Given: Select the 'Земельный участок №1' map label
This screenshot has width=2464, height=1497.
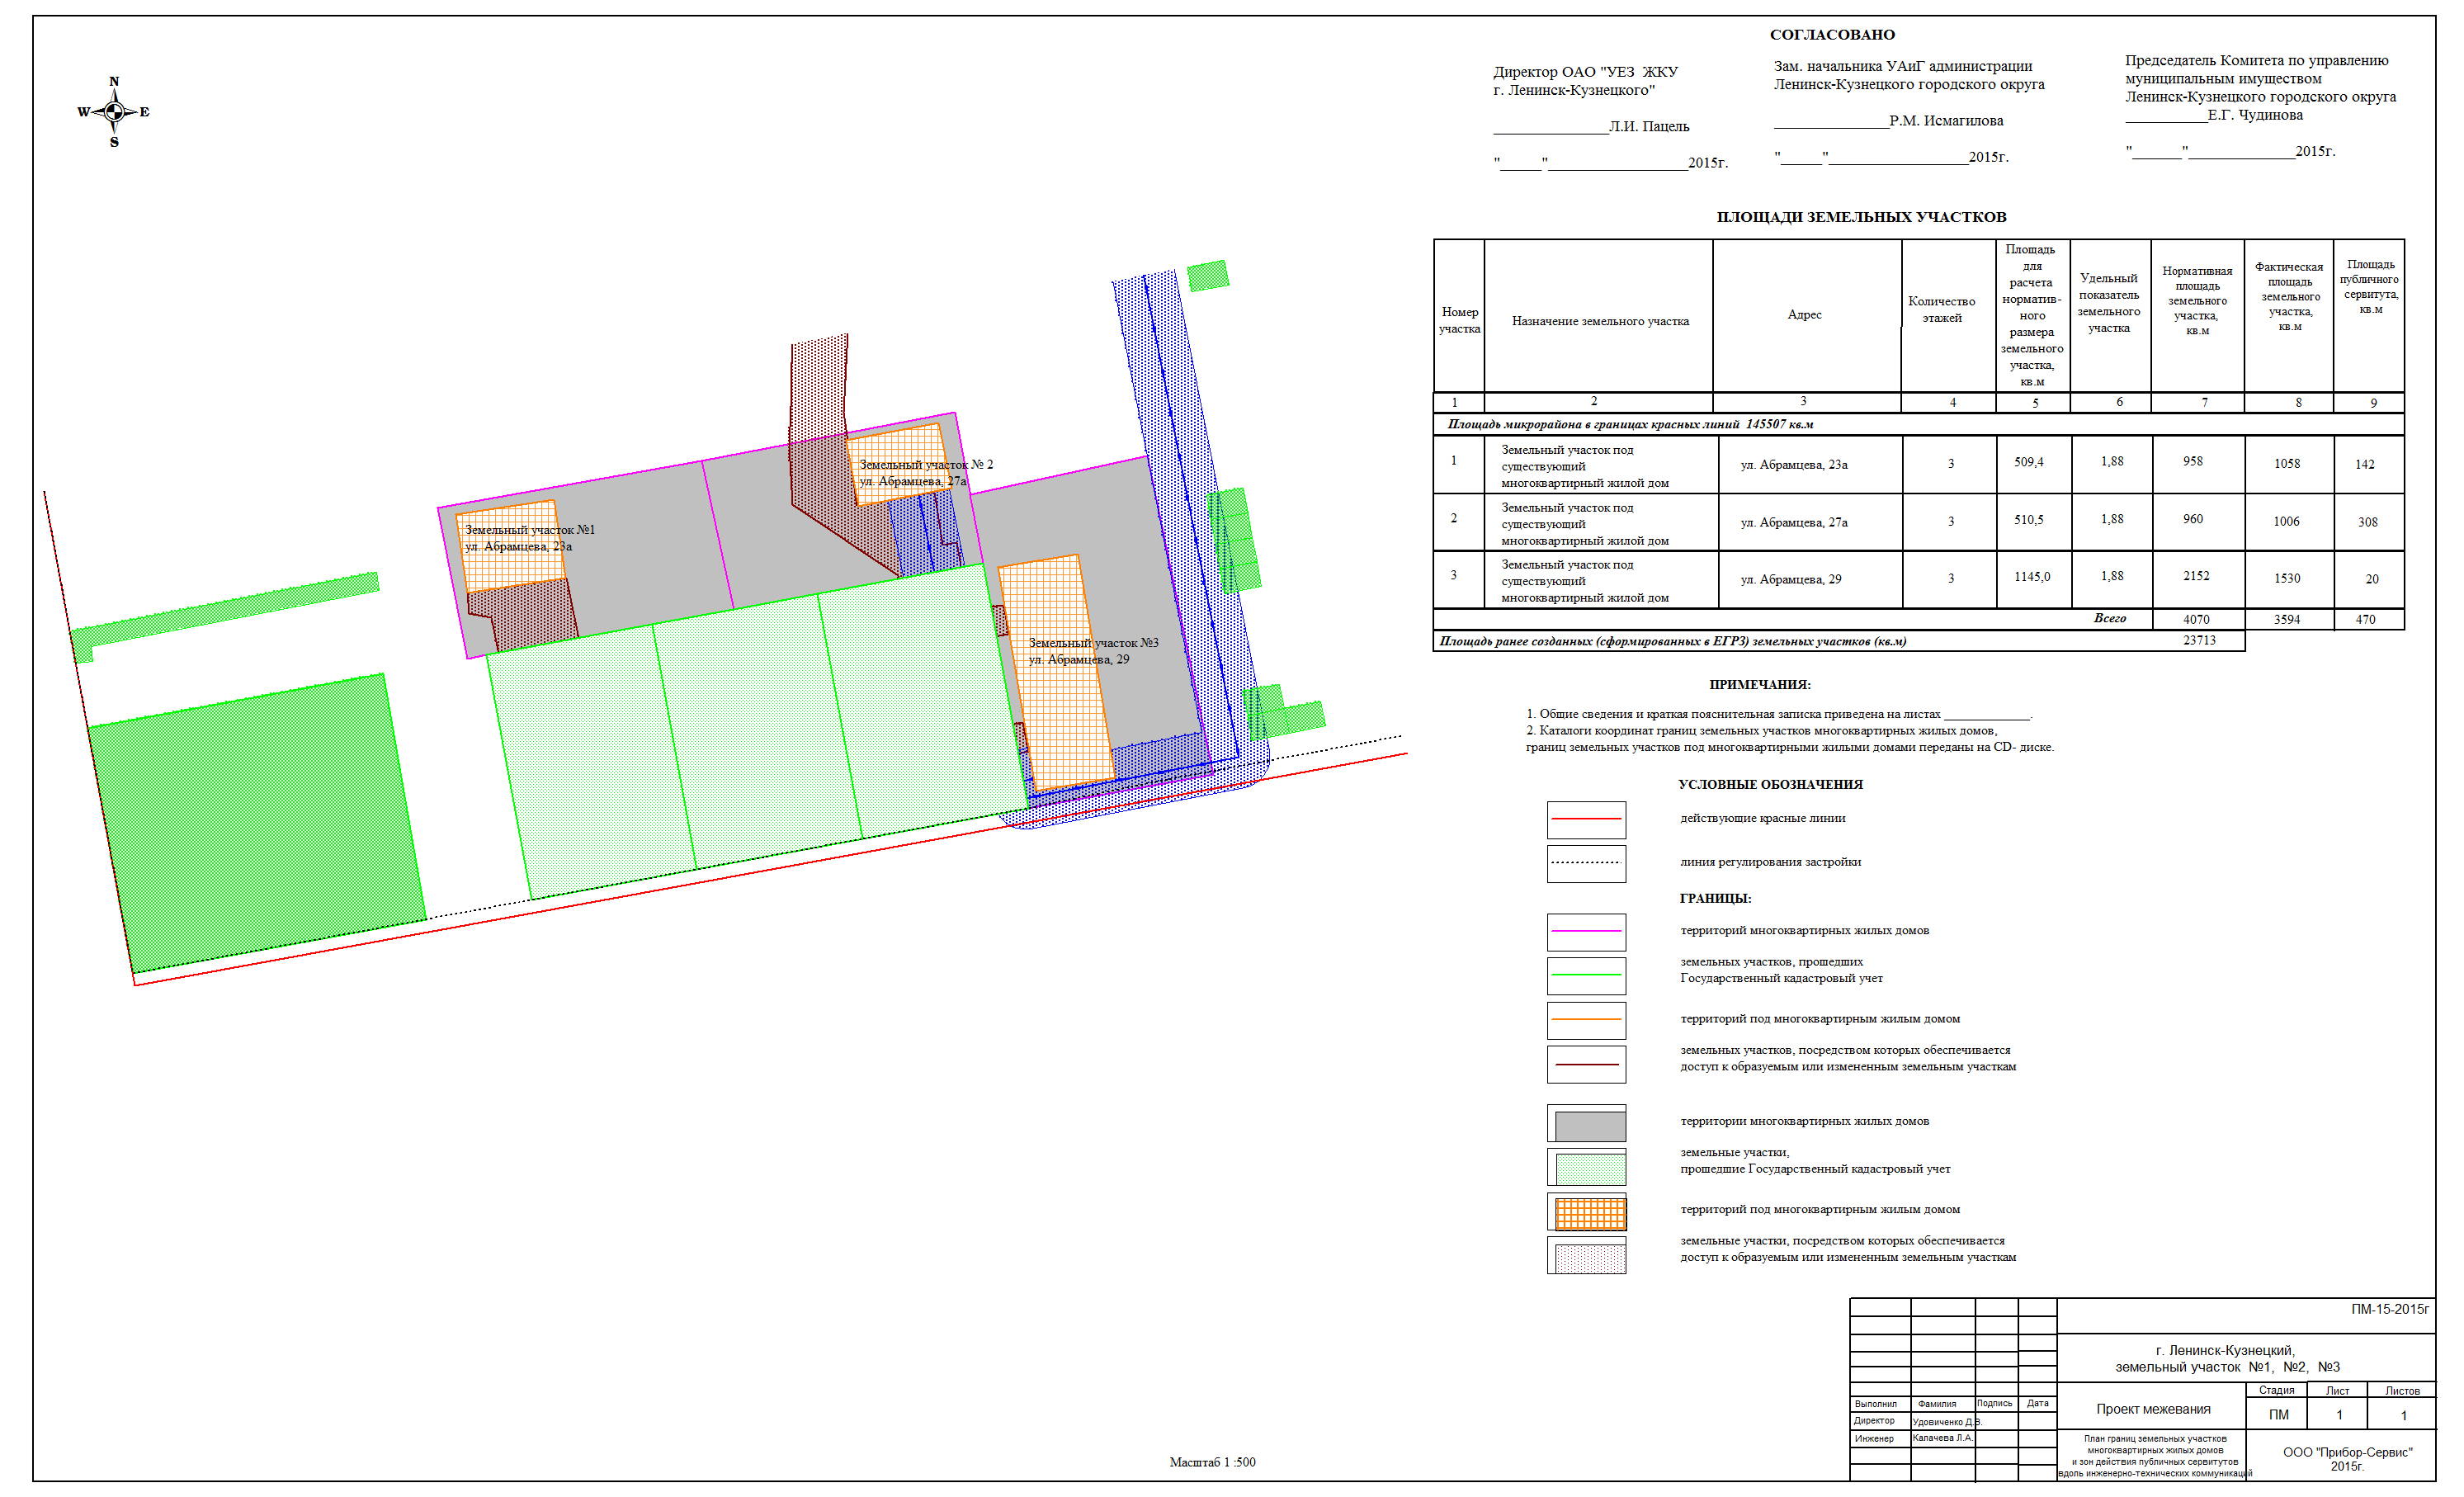Looking at the screenshot, I should pos(529,530).
